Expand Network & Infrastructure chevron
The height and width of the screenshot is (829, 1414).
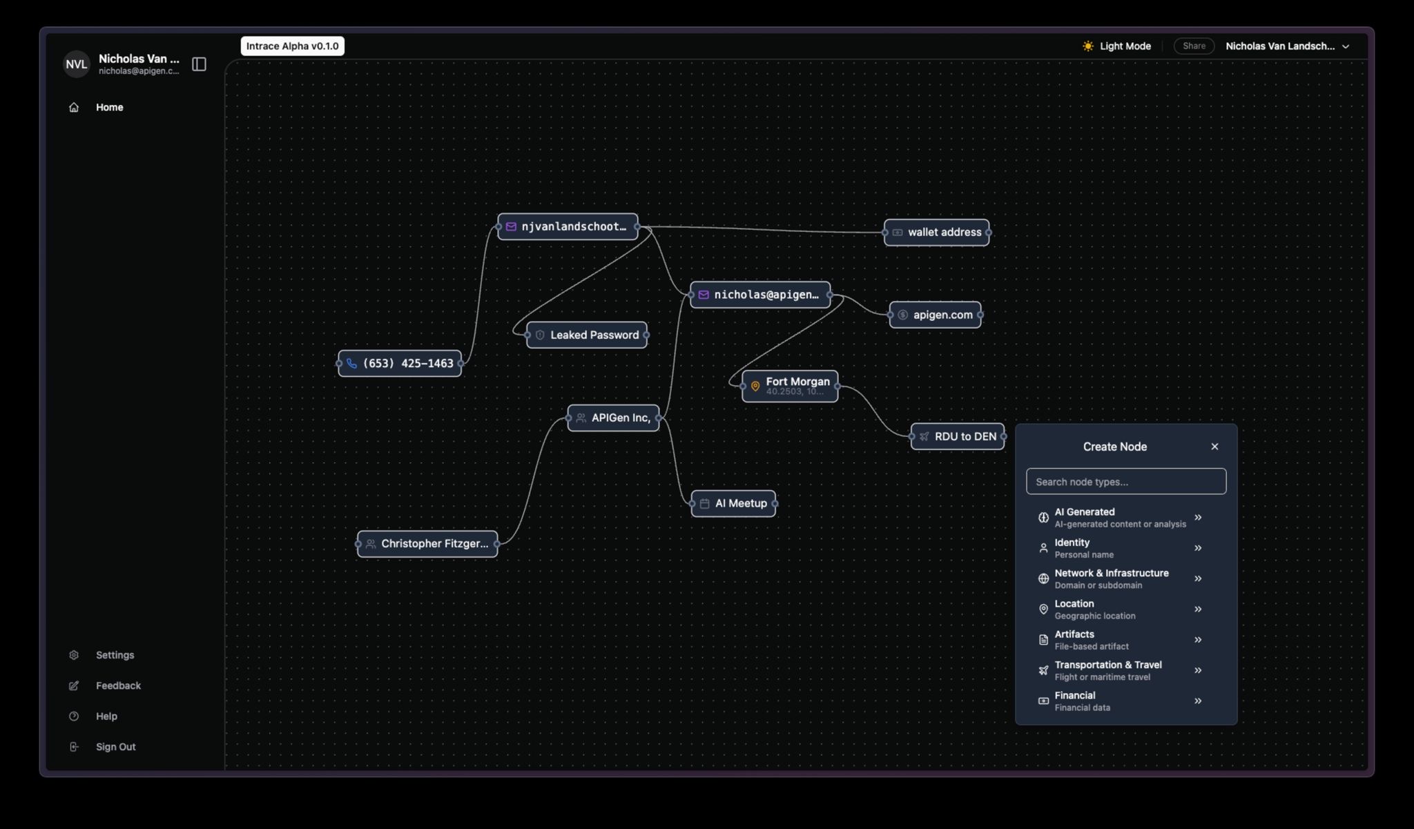coord(1198,578)
